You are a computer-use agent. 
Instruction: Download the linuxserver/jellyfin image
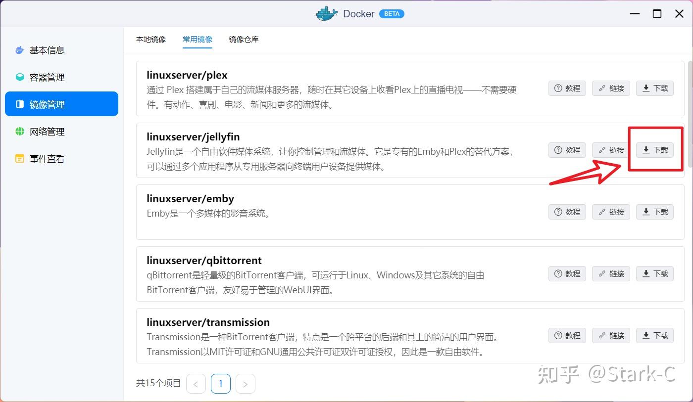pos(654,150)
